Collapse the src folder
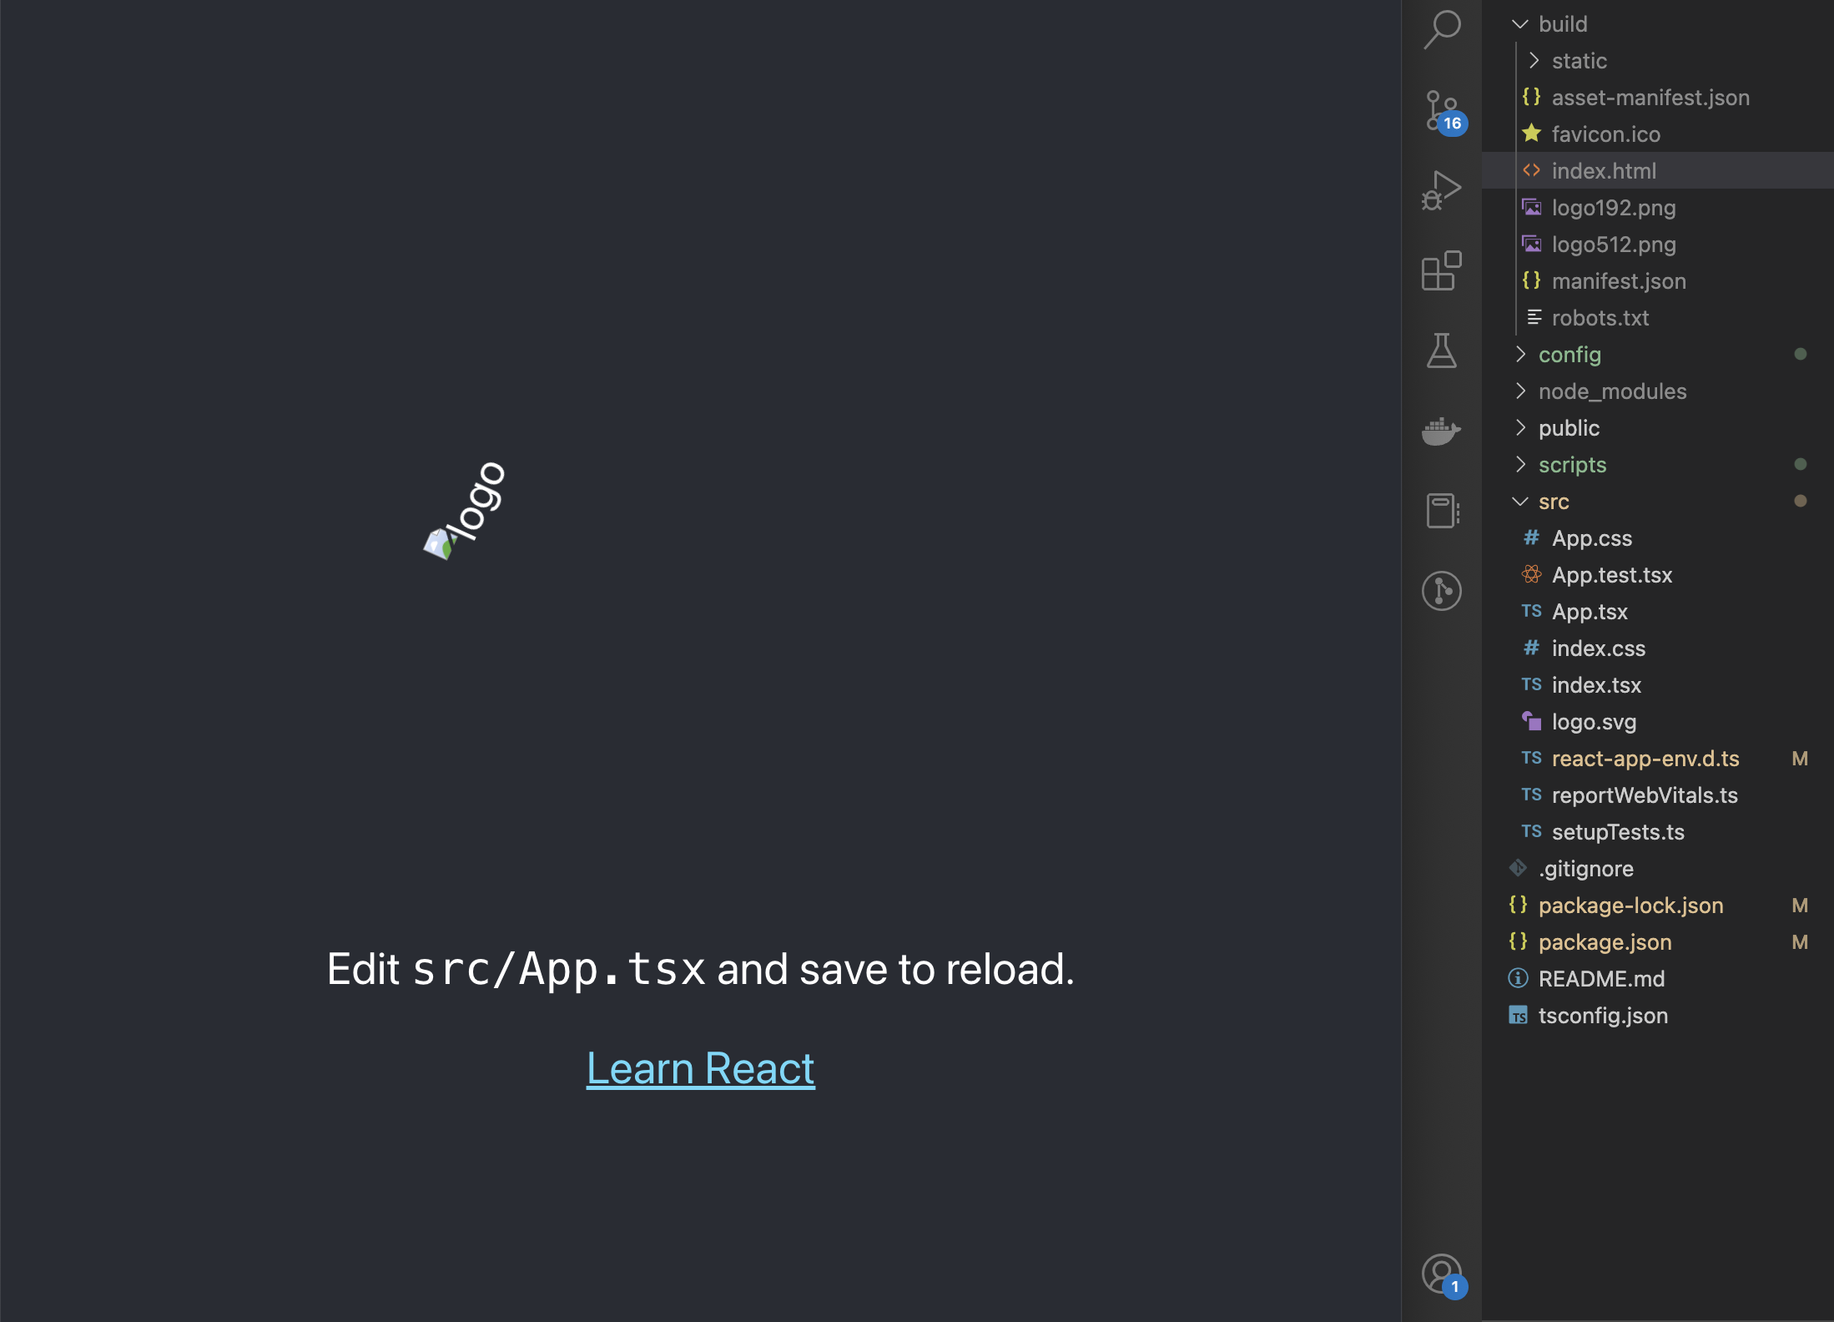The height and width of the screenshot is (1322, 1834). pyautogui.click(x=1553, y=502)
